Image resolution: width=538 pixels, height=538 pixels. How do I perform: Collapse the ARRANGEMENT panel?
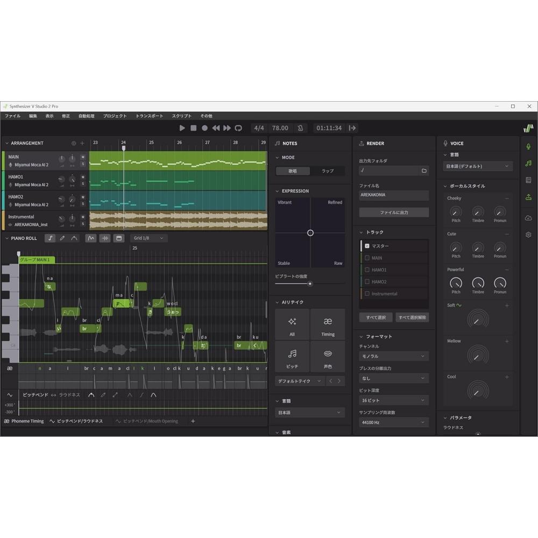(x=6, y=143)
